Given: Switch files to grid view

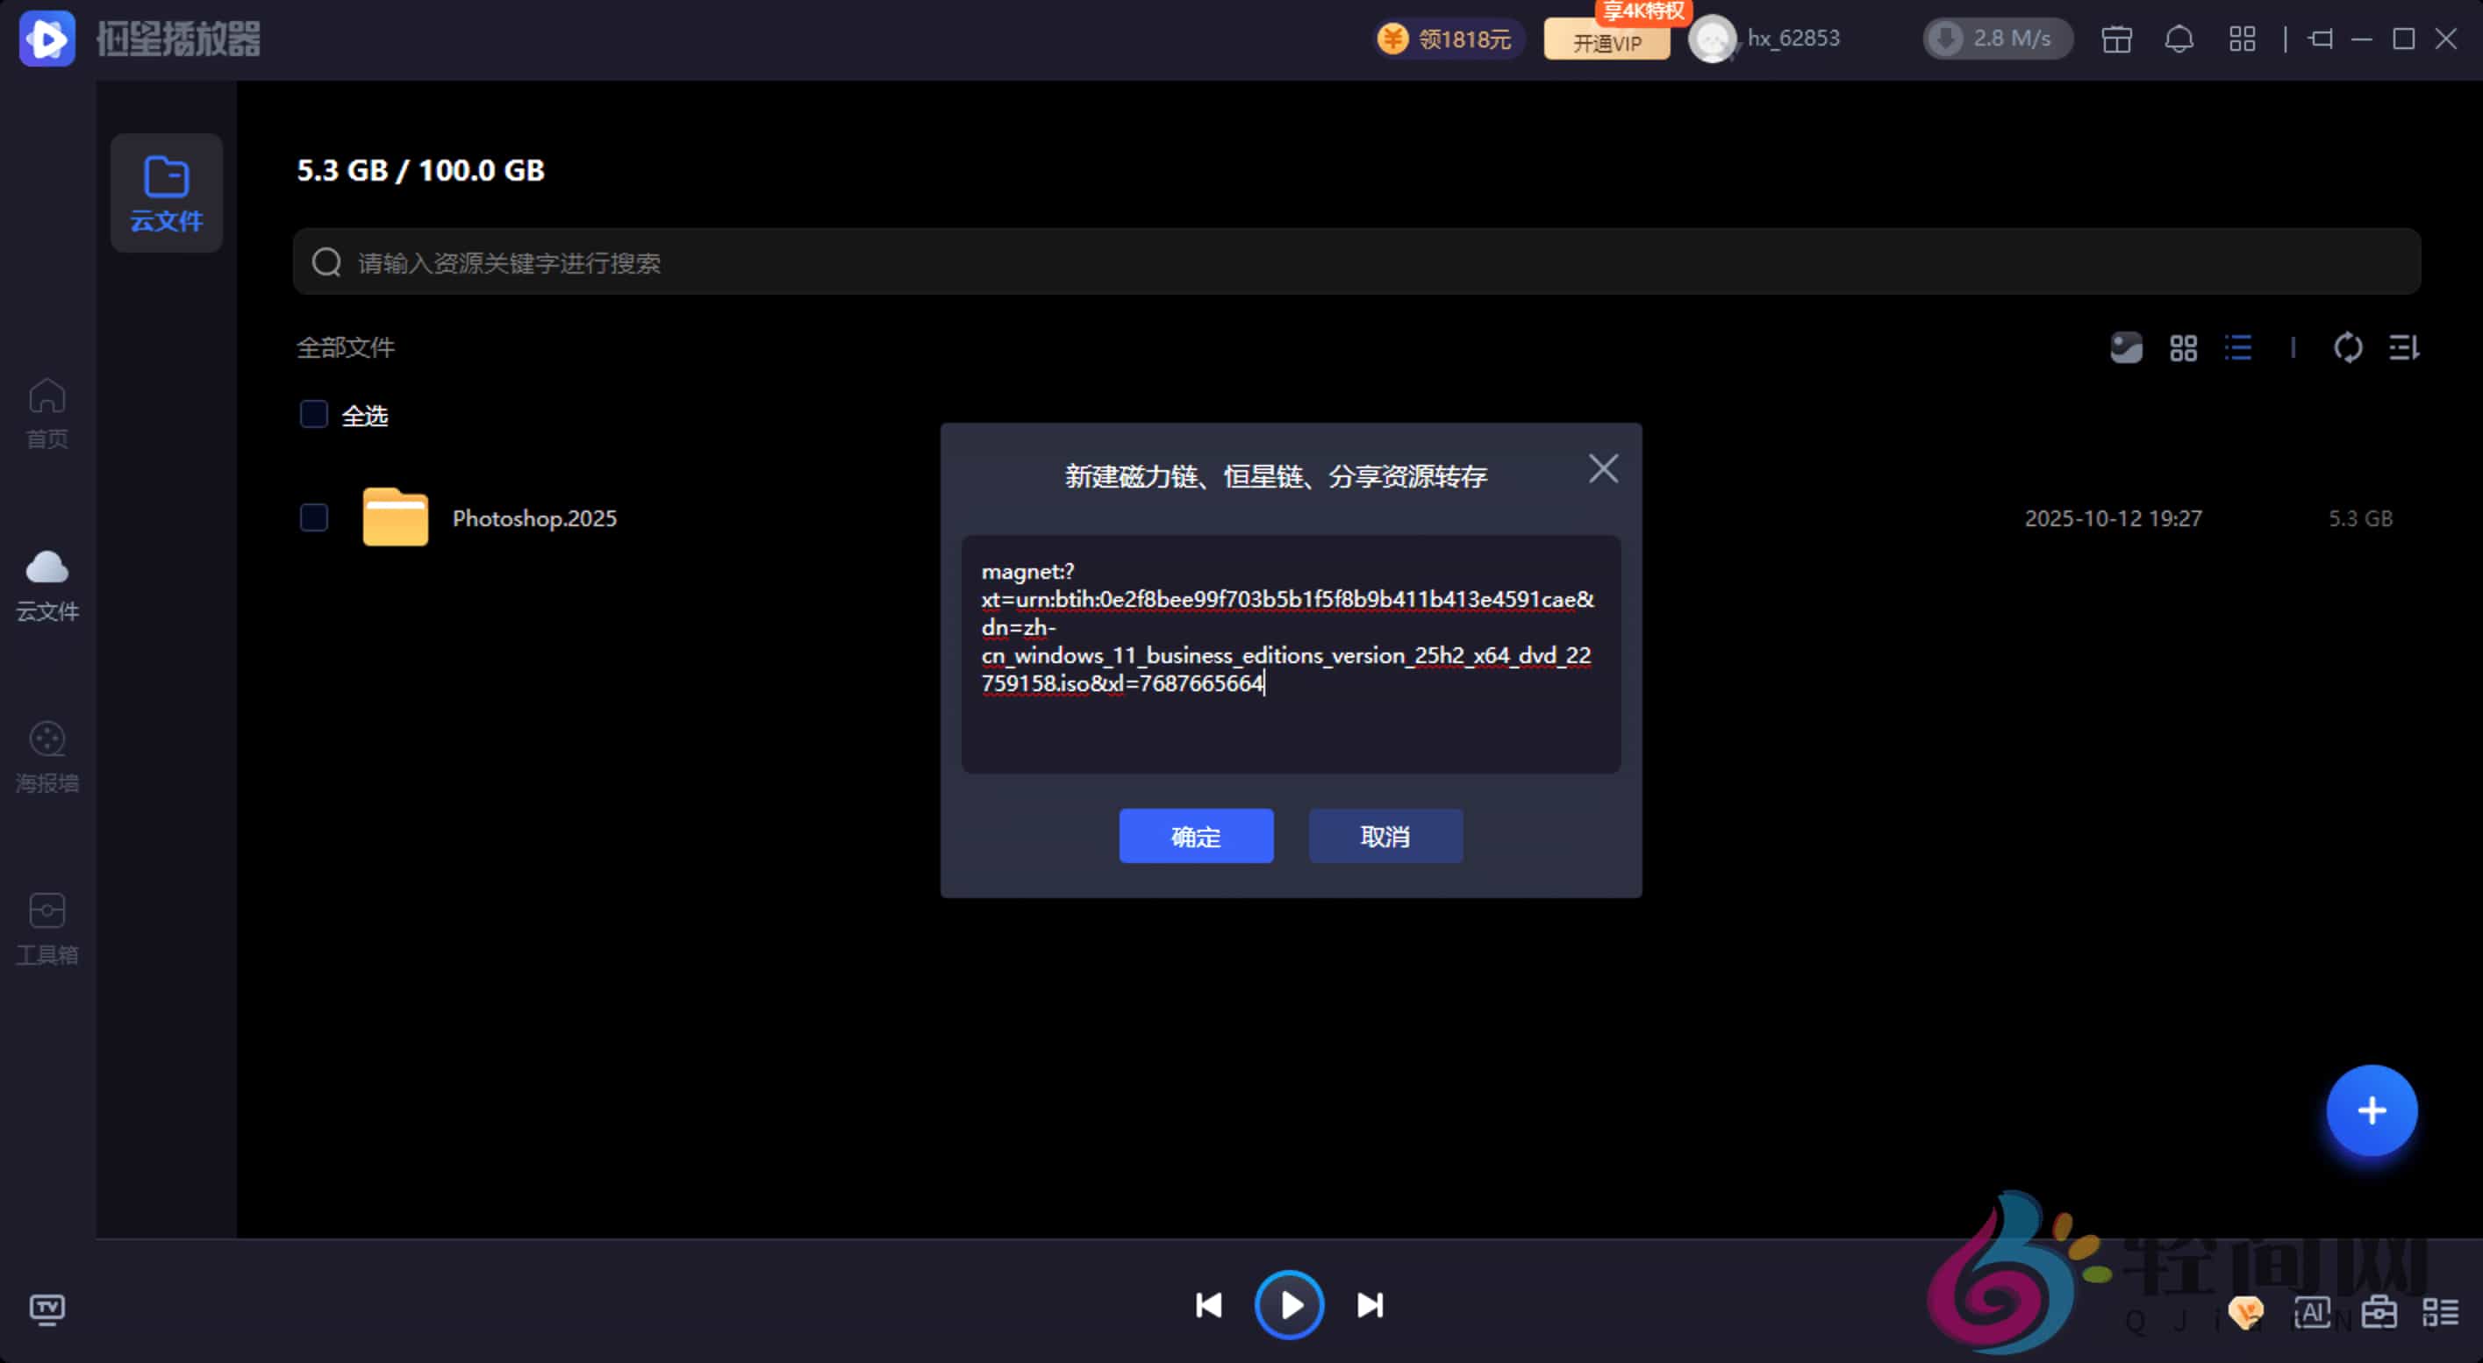Looking at the screenshot, I should click(x=2182, y=347).
